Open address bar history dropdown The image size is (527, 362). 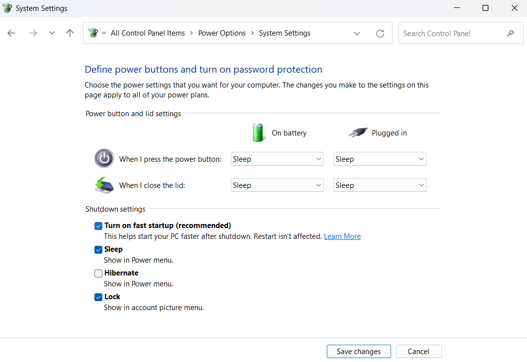357,33
